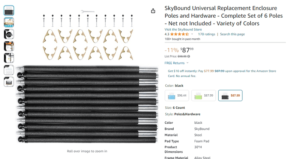
Task: Open the star rating popover chevron
Action: coord(192,34)
